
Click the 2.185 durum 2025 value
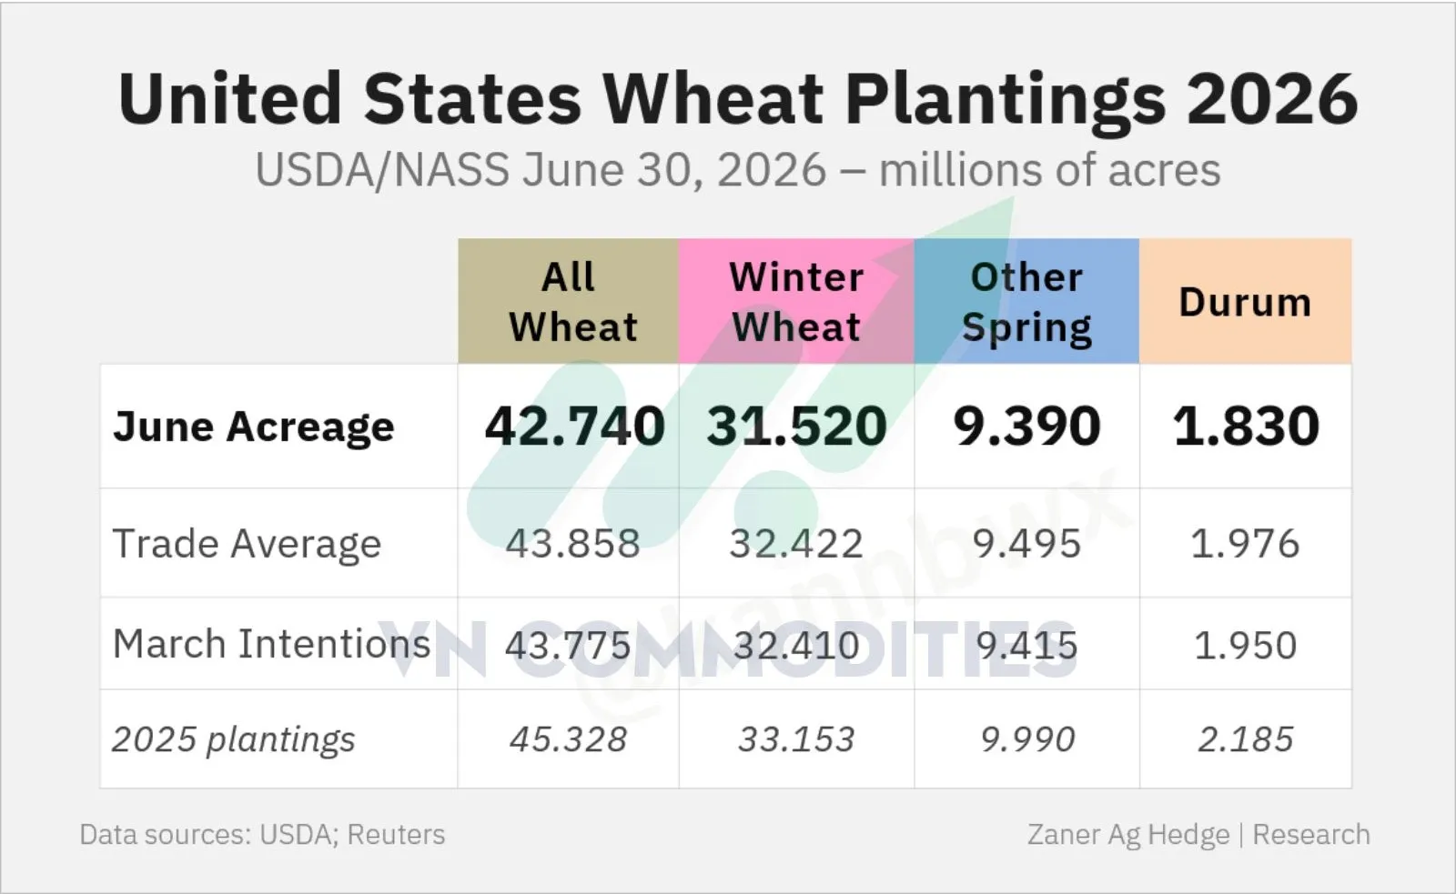[x=1245, y=739]
